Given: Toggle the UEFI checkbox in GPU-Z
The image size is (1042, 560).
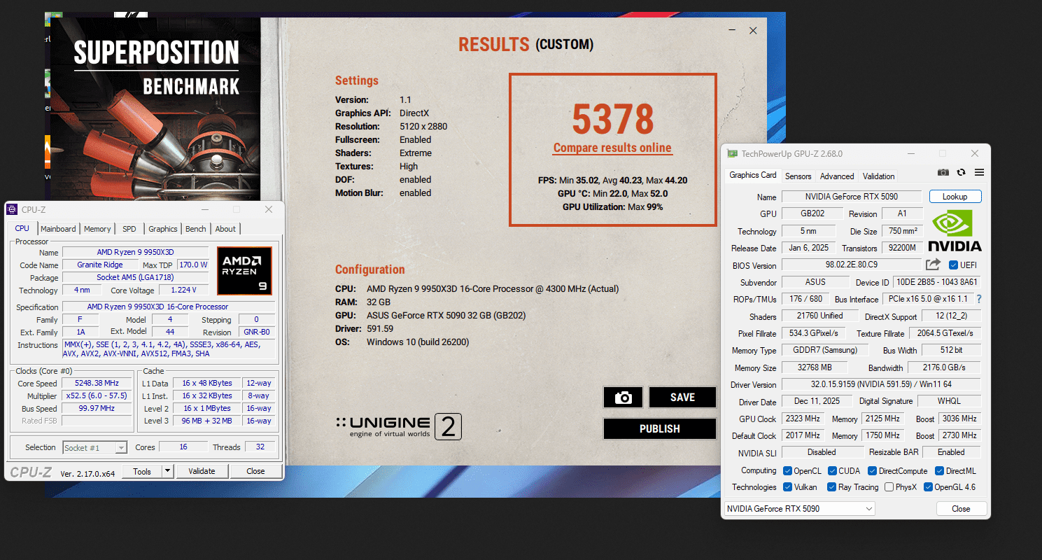Looking at the screenshot, I should (x=953, y=265).
